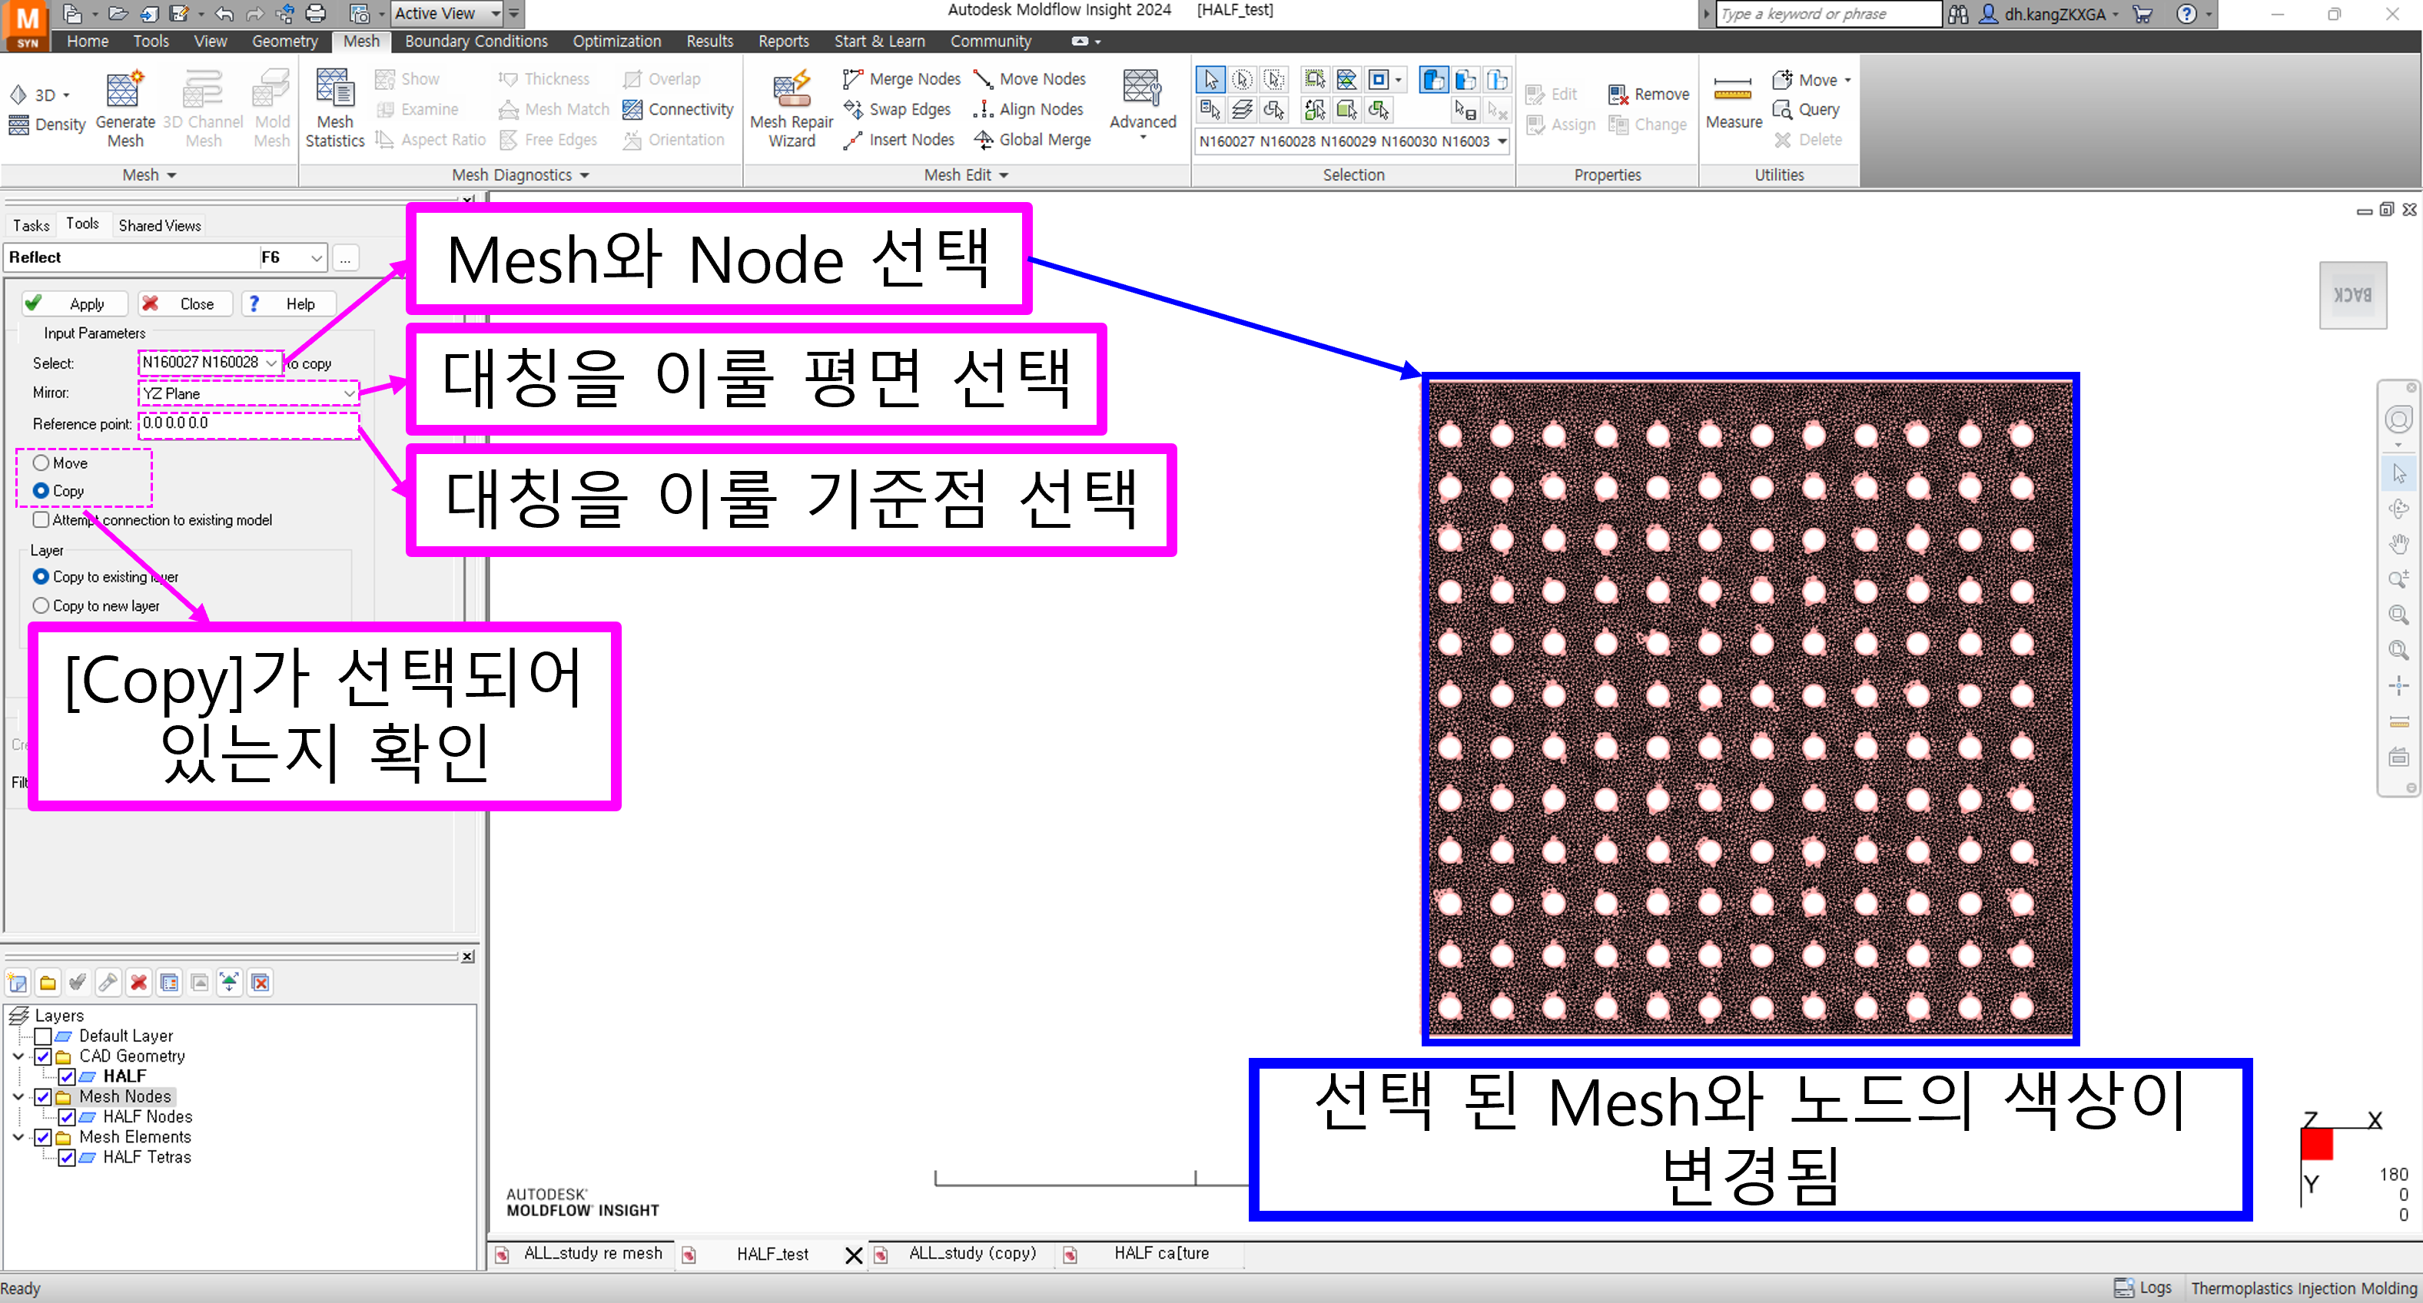Viewport: 2423px width, 1303px height.
Task: Select the HALF layer in tree
Action: point(124,1076)
